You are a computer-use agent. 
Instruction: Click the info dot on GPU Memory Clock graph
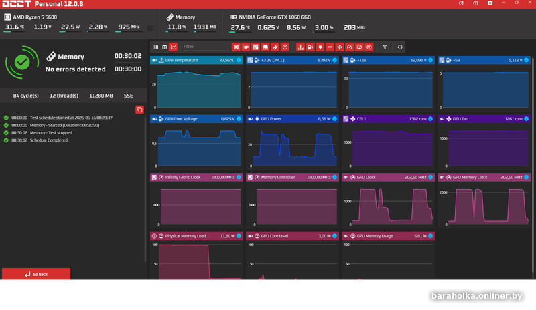tap(526, 177)
